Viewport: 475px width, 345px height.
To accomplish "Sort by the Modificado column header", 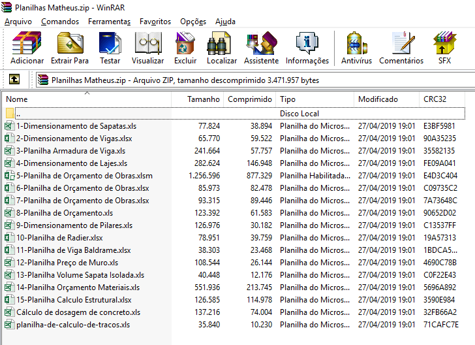I will click(x=386, y=99).
